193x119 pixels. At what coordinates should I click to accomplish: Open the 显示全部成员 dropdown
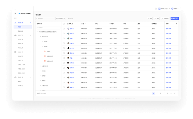(61, 19)
